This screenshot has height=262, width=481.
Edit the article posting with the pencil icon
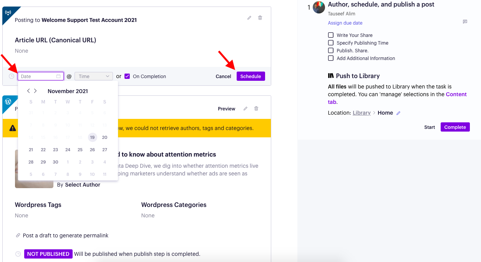pos(249,18)
